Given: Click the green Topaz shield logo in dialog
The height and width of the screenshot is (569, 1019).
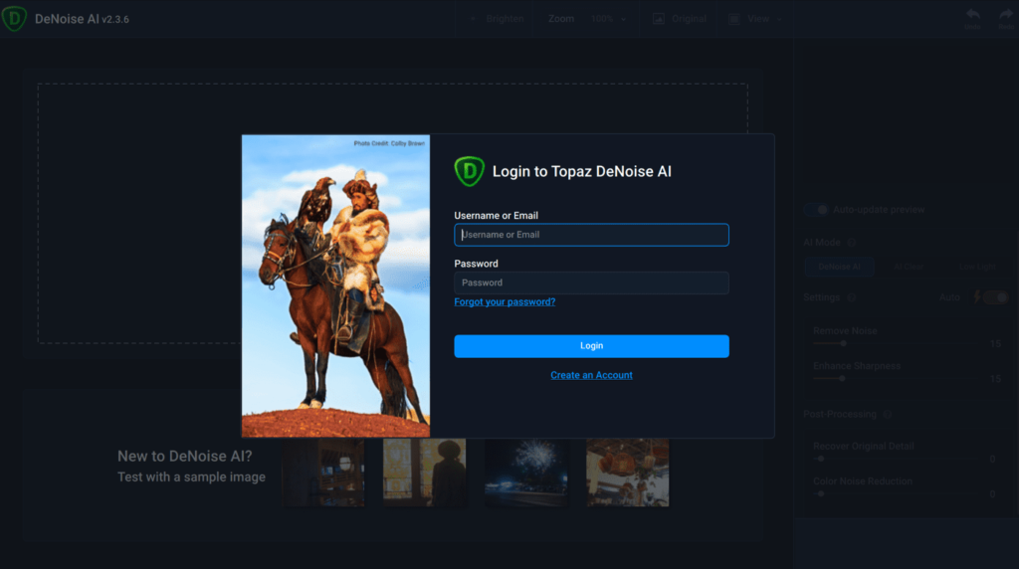Looking at the screenshot, I should [x=470, y=171].
